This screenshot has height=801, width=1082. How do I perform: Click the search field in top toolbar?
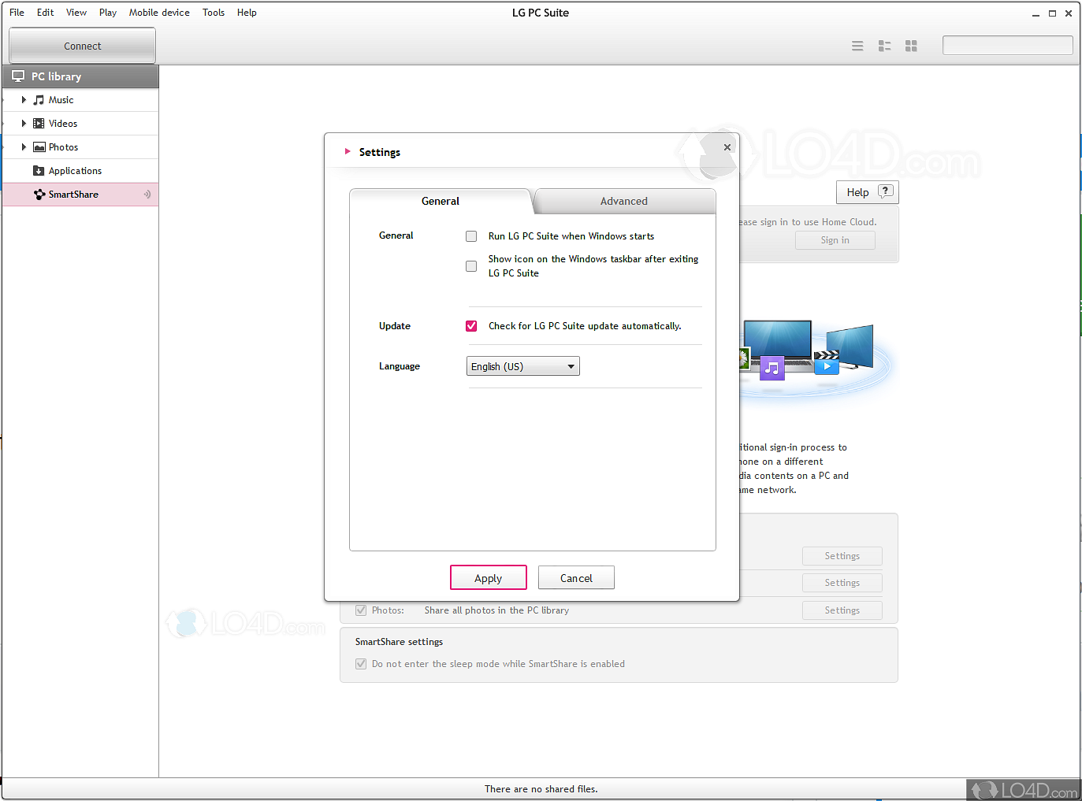click(x=1007, y=46)
